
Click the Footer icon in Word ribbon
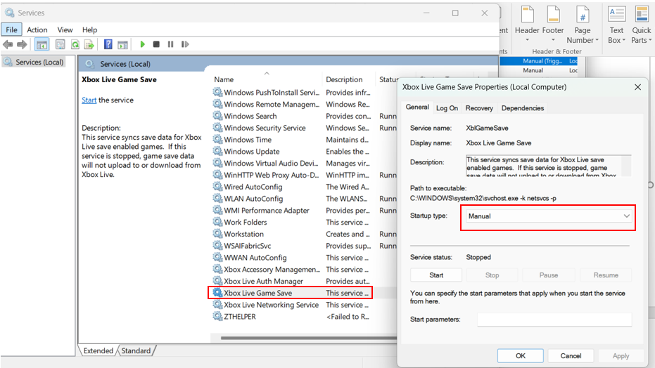point(554,15)
